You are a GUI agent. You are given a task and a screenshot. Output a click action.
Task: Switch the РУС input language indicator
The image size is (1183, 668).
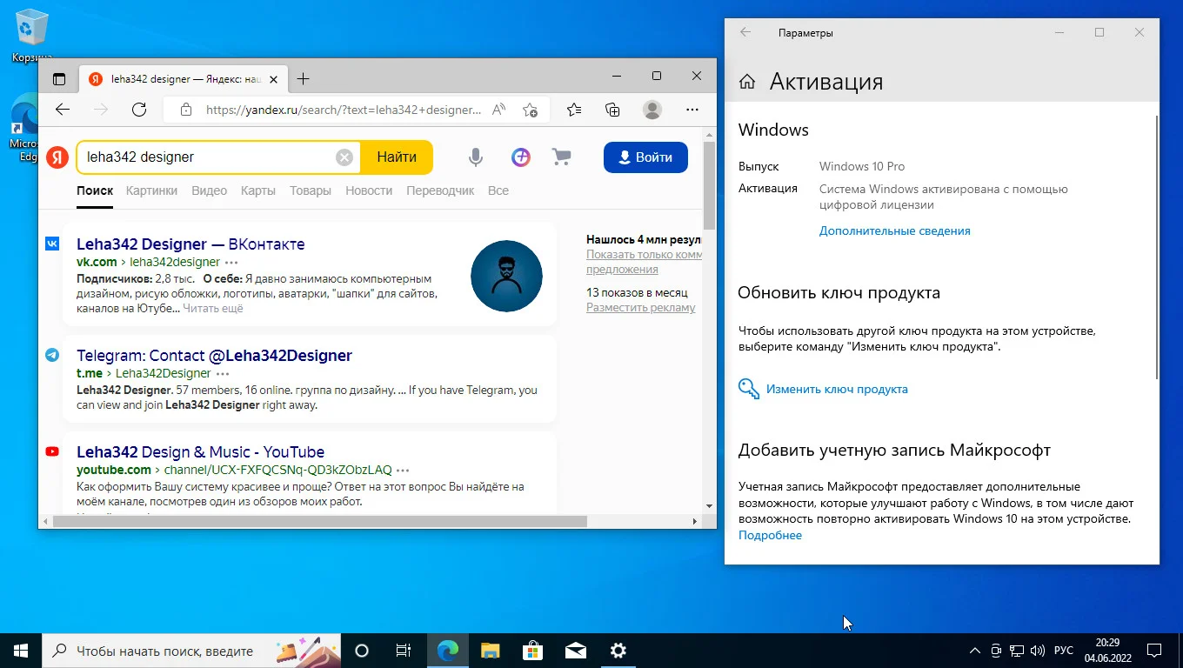point(1064,651)
